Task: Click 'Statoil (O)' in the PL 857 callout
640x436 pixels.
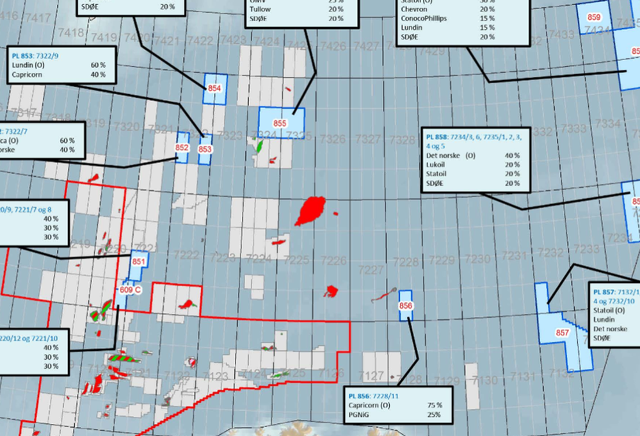Action: [x=609, y=311]
